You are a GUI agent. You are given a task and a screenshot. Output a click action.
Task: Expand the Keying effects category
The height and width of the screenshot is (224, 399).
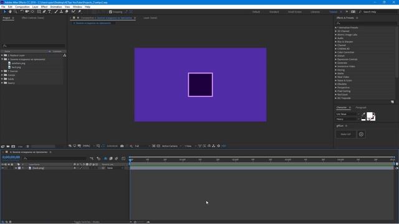(x=335, y=70)
